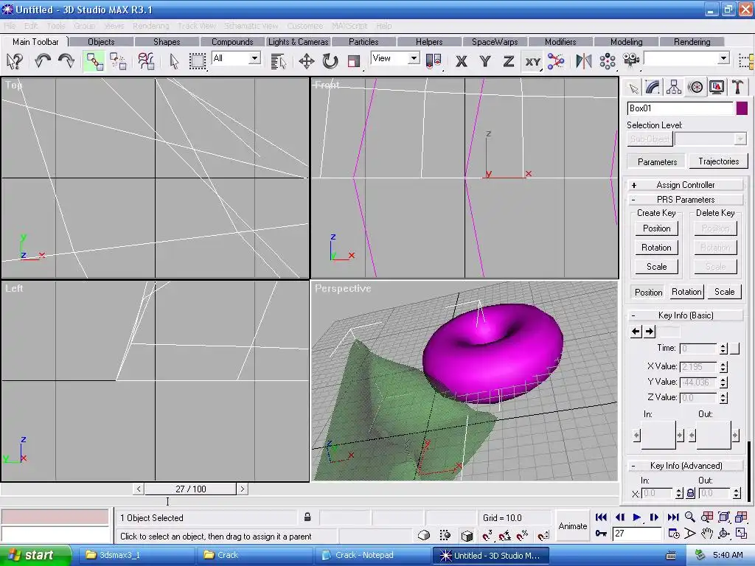
Task: Go to the end frame
Action: tap(673, 517)
